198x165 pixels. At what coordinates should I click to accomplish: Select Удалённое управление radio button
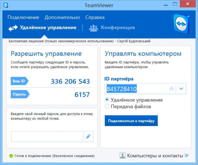[107, 100]
